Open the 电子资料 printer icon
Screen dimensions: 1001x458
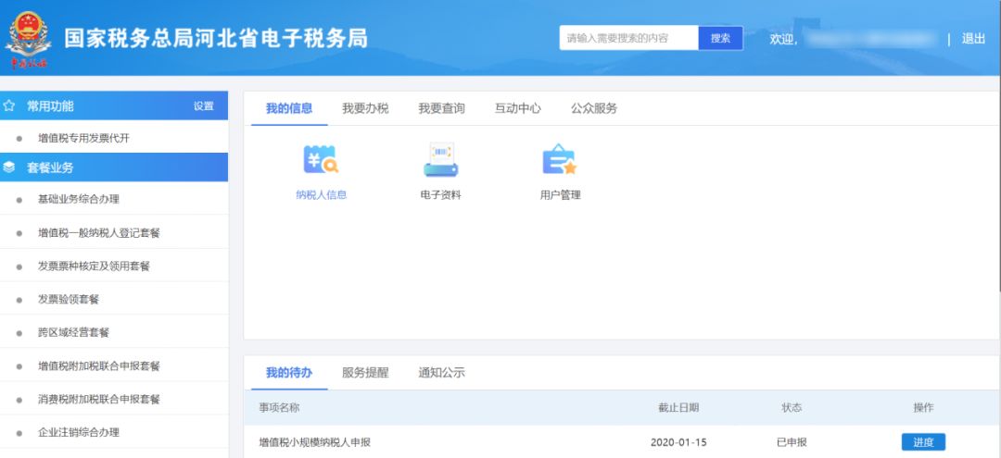(440, 161)
